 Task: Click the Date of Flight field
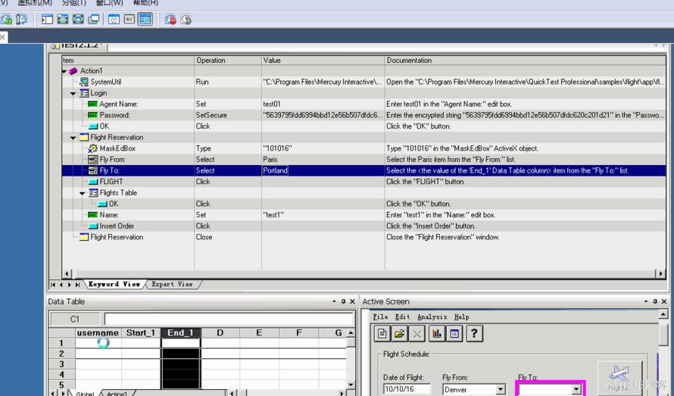pyautogui.click(x=407, y=389)
